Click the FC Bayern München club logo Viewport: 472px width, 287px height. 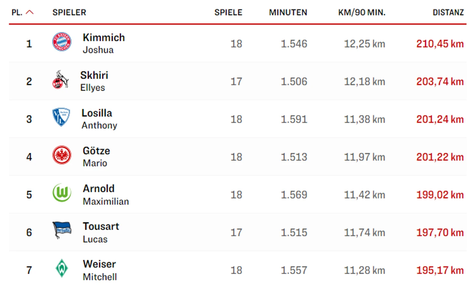[x=62, y=42]
